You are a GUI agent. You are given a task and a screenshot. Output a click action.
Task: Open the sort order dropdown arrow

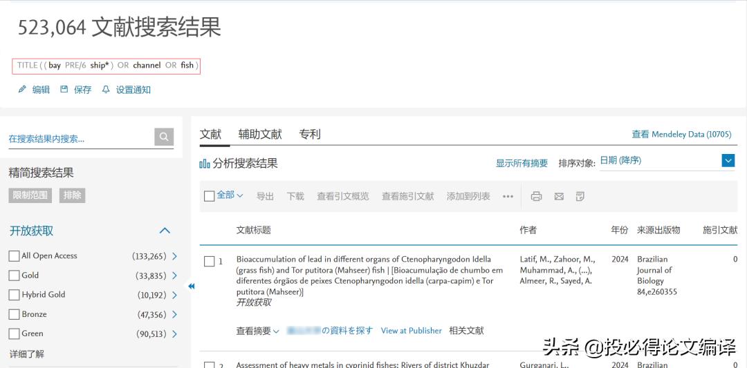pos(728,161)
